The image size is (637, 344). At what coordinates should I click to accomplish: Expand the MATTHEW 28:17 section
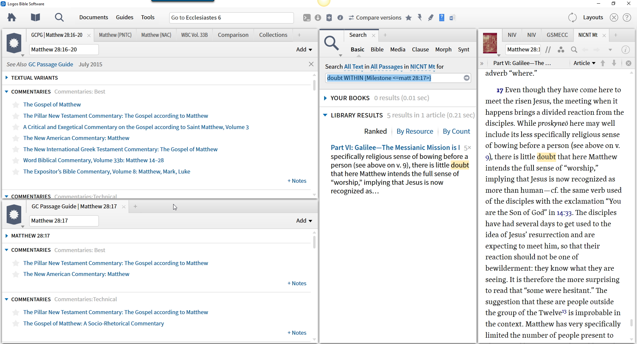pos(7,236)
